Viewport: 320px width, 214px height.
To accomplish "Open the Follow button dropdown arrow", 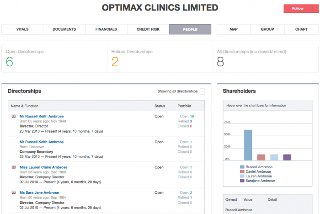I will [315, 9].
